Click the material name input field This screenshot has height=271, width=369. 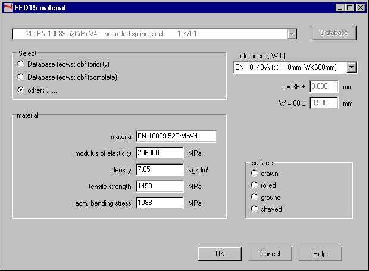coord(176,137)
